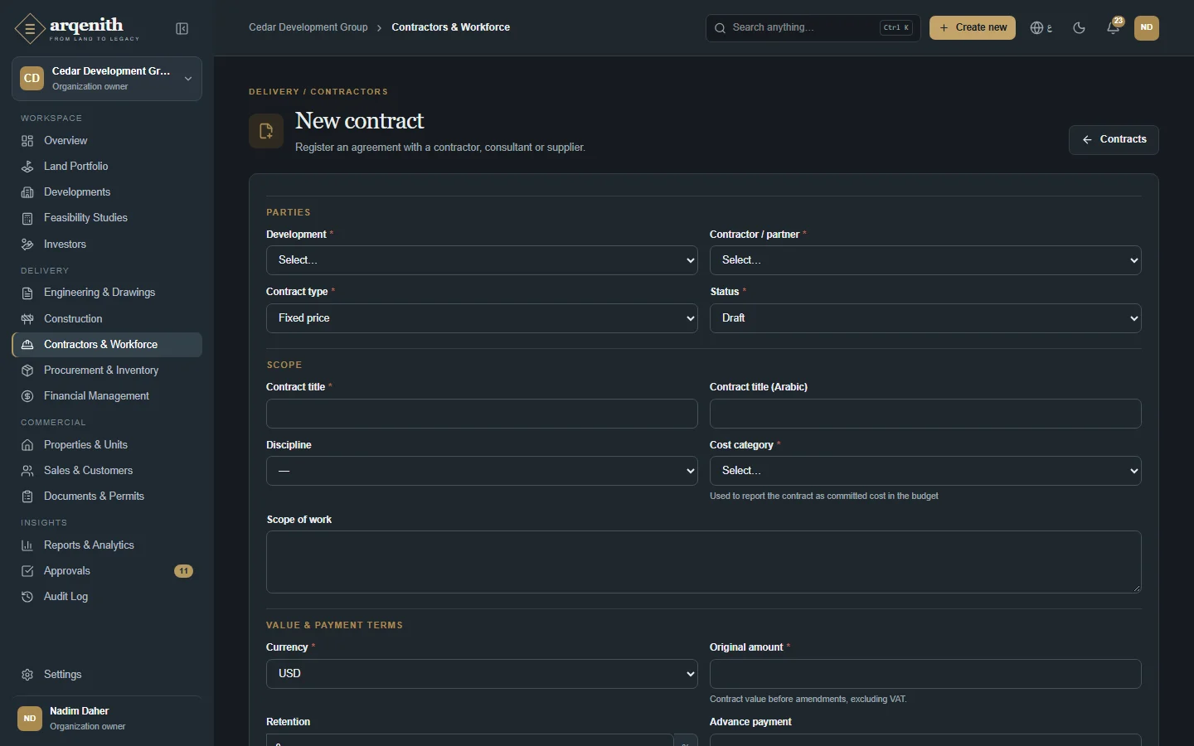Open the Development dropdown

(x=482, y=260)
